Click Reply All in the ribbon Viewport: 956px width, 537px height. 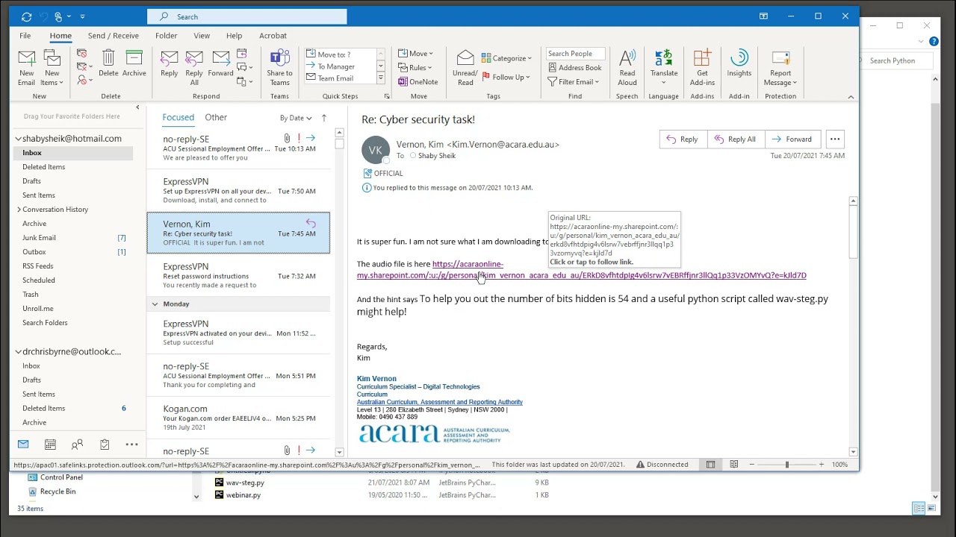[194, 68]
